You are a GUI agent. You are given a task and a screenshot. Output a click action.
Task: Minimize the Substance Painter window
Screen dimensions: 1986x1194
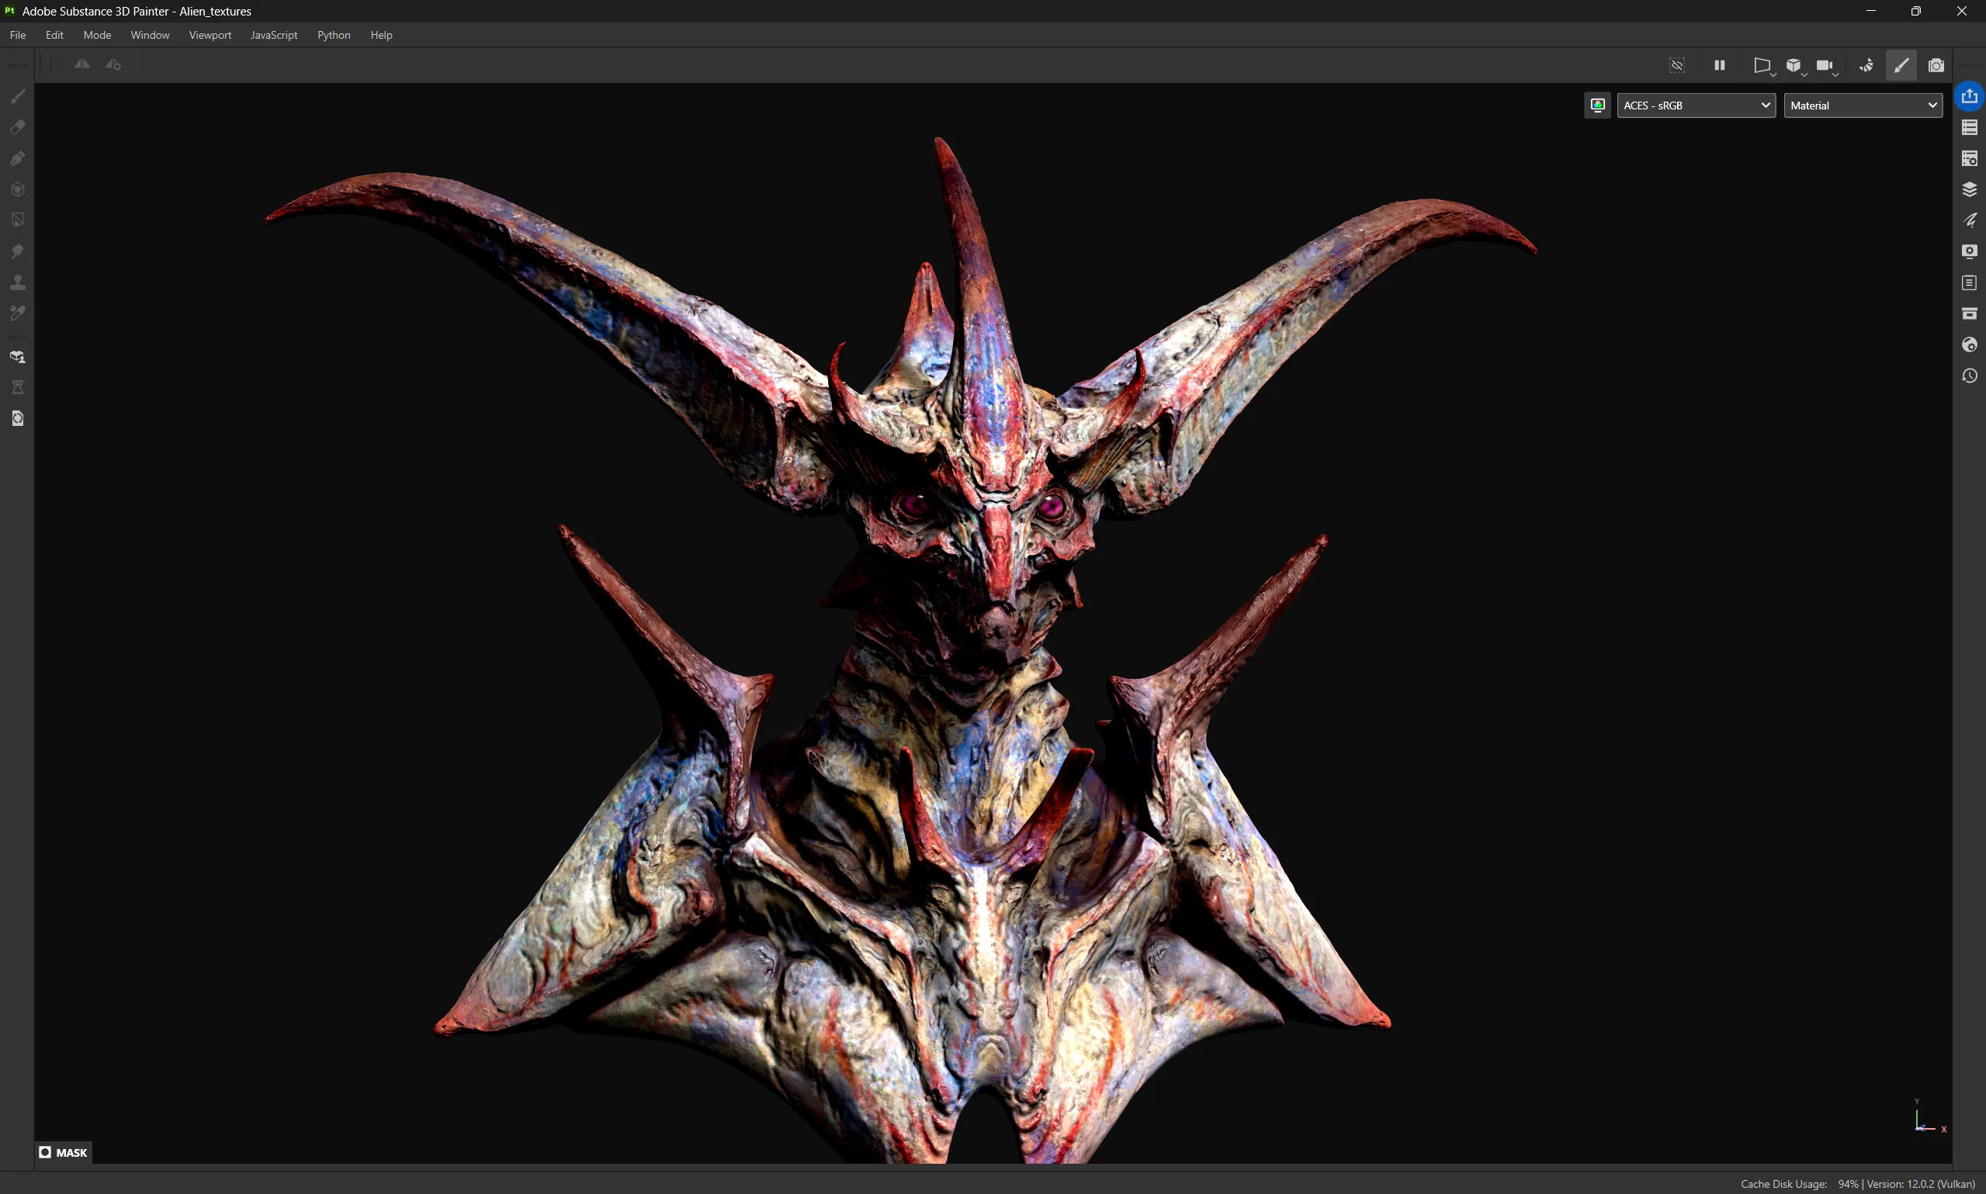pos(1871,12)
